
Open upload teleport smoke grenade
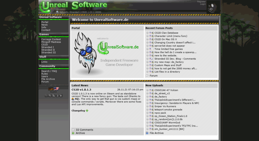[168, 110]
